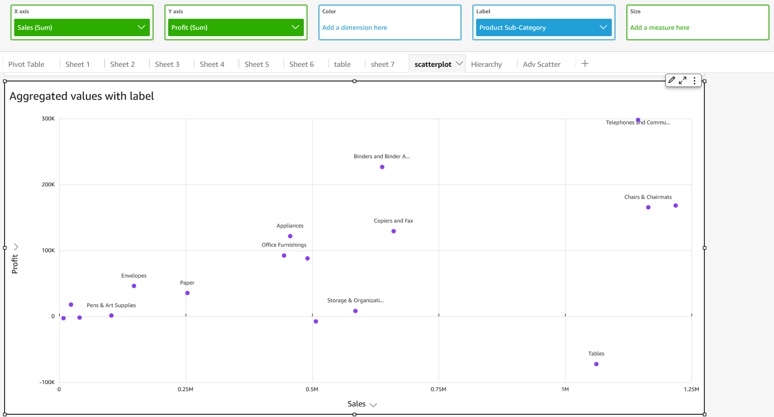Open the Profit (Sum) Y axis dropdown

[x=295, y=27]
